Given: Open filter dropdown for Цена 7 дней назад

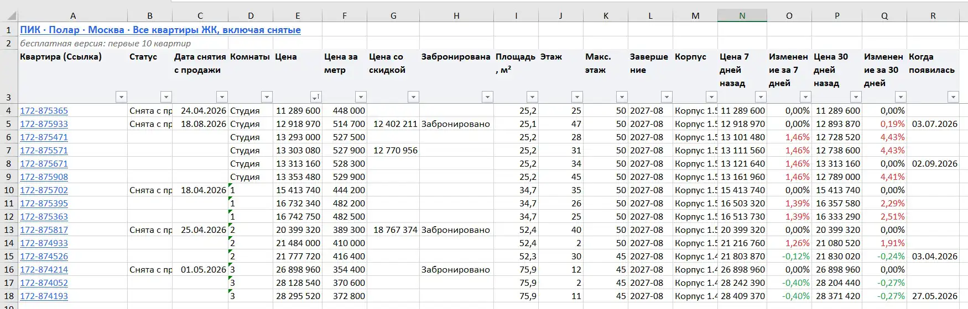Looking at the screenshot, I should (x=761, y=97).
